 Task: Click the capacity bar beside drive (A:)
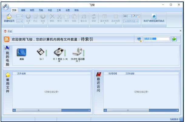click(46, 53)
